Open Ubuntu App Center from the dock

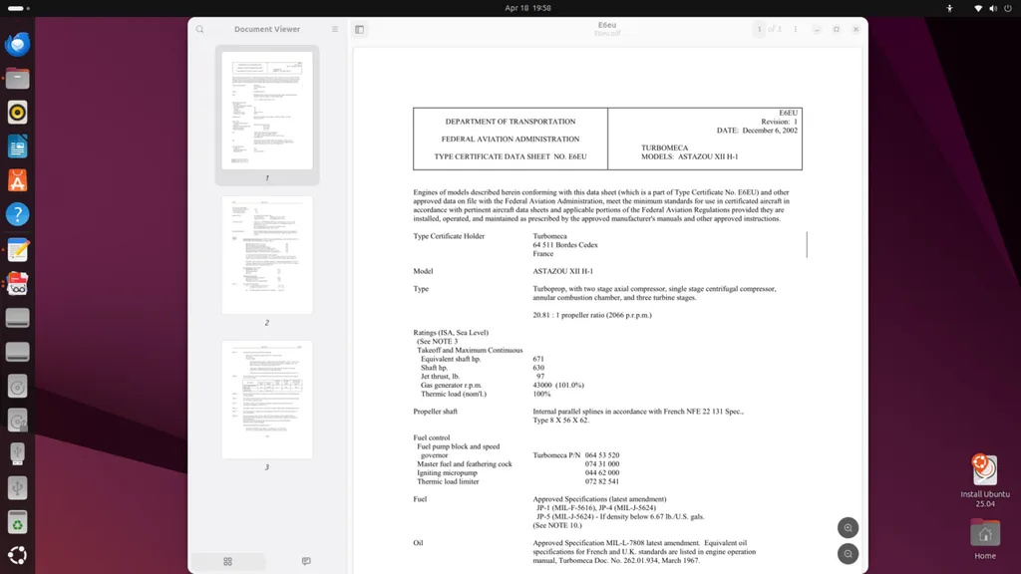tap(18, 181)
